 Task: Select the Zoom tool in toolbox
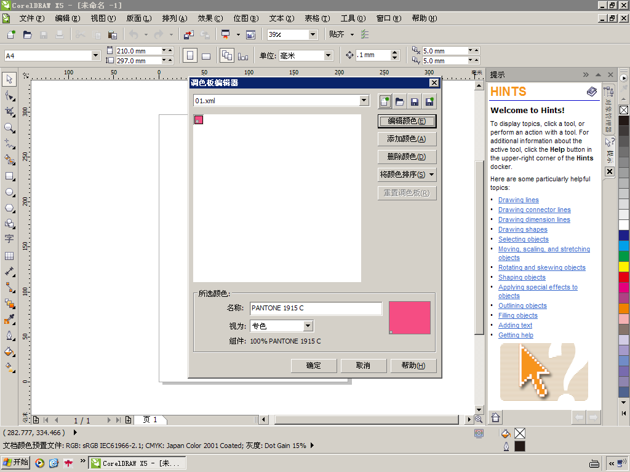(9, 128)
